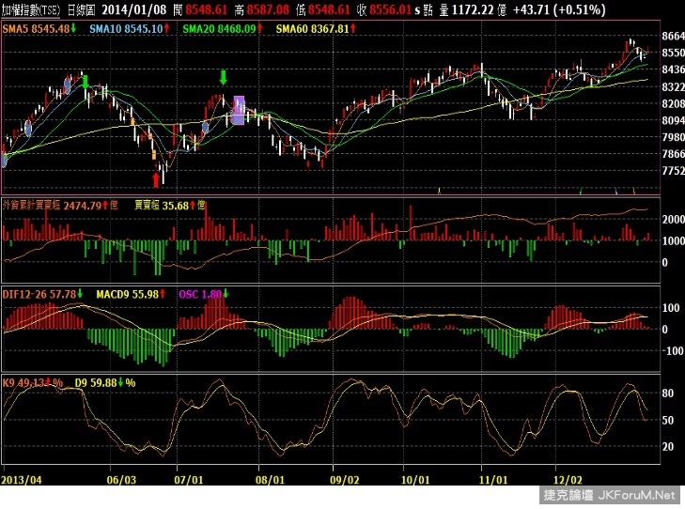This screenshot has width=685, height=509.
Task: Click the K9 stochastic value label
Action: [x=33, y=382]
